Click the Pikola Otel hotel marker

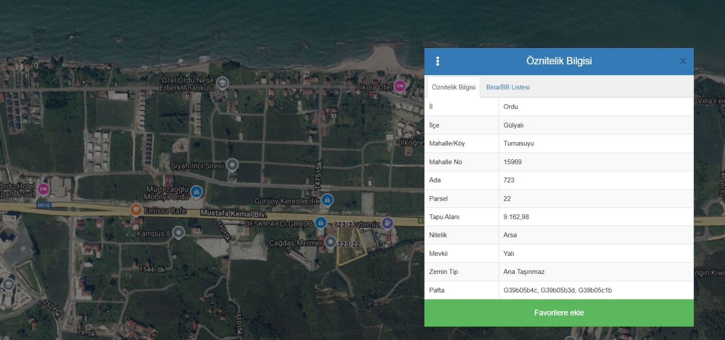400,86
